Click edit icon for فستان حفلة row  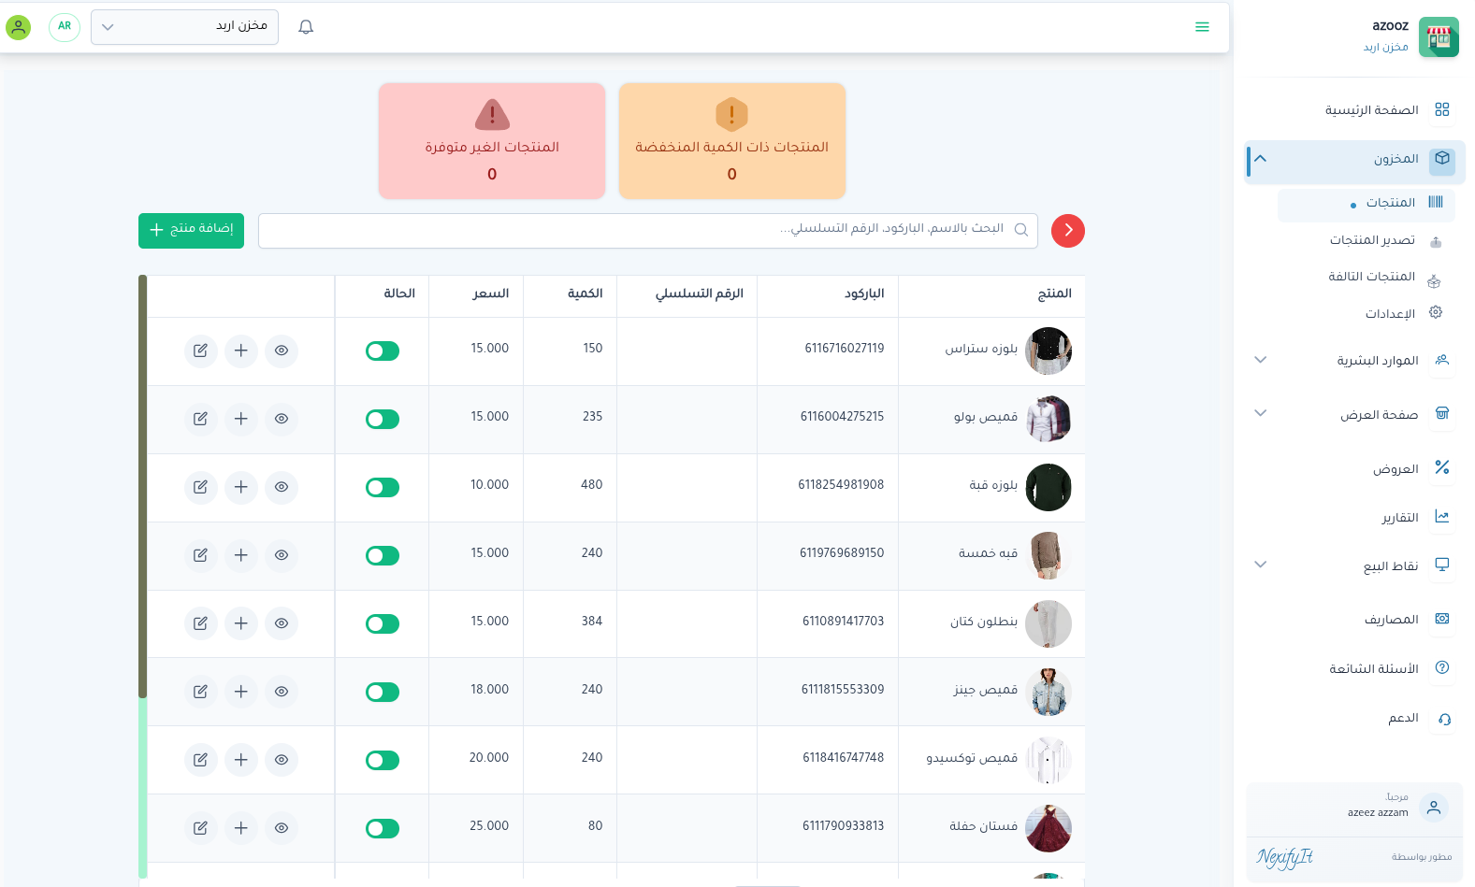(x=200, y=828)
